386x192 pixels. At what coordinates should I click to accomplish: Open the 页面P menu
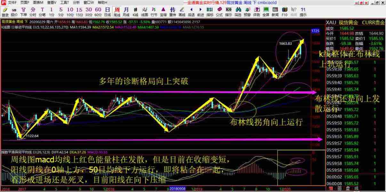(x=25, y=2)
